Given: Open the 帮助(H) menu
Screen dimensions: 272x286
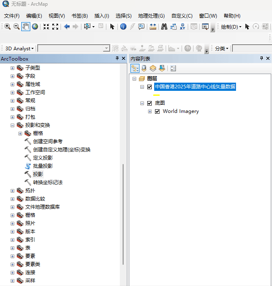Looking at the screenshot, I should 232,16.
